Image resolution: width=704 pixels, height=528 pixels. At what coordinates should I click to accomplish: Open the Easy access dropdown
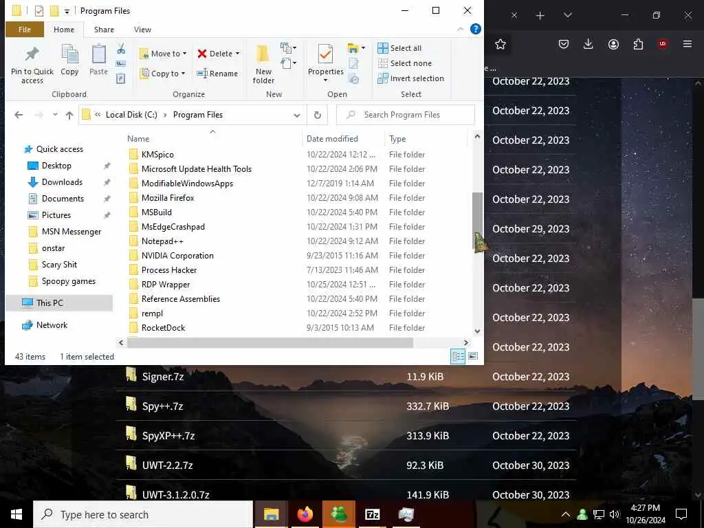[x=288, y=63]
